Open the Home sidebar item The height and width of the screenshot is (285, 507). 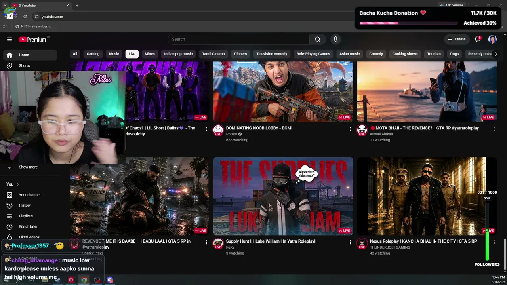coord(30,55)
